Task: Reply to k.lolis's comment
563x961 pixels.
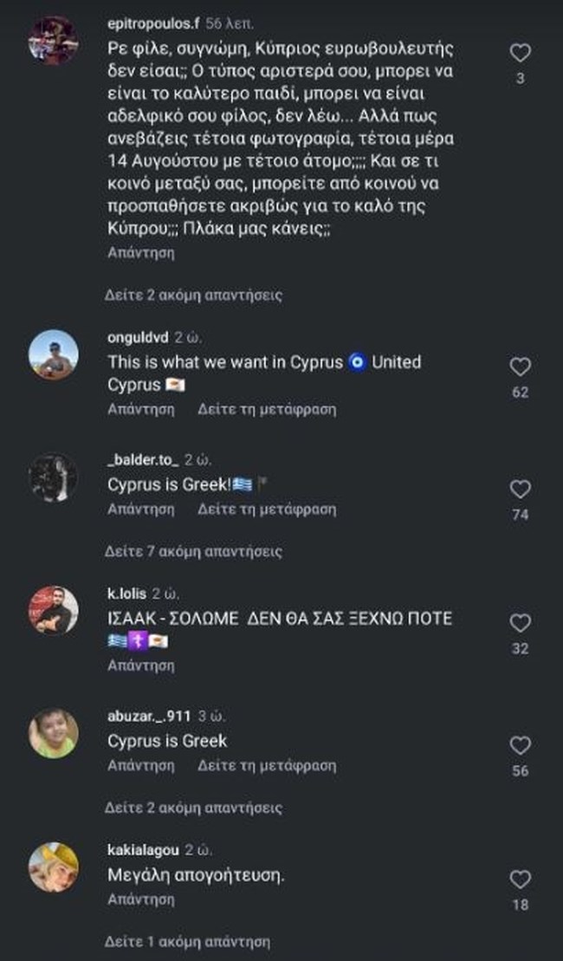Action: pyautogui.click(x=141, y=666)
